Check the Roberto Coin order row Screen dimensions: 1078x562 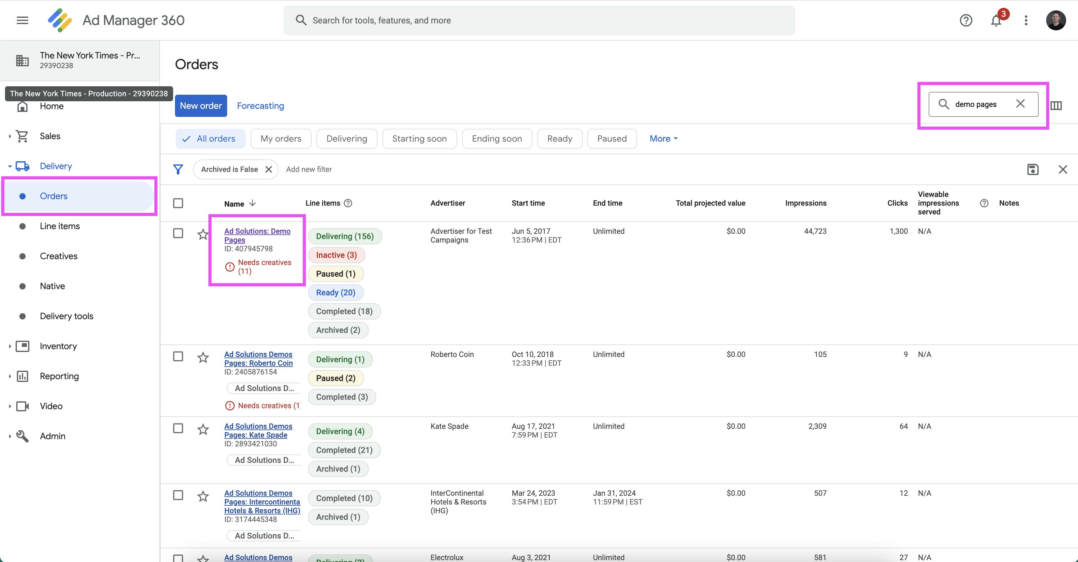[x=178, y=356]
